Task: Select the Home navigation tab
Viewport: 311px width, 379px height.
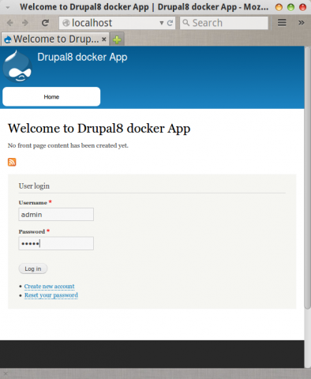Action: [51, 96]
